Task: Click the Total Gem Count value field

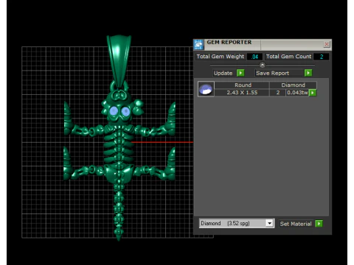Action: [x=322, y=57]
